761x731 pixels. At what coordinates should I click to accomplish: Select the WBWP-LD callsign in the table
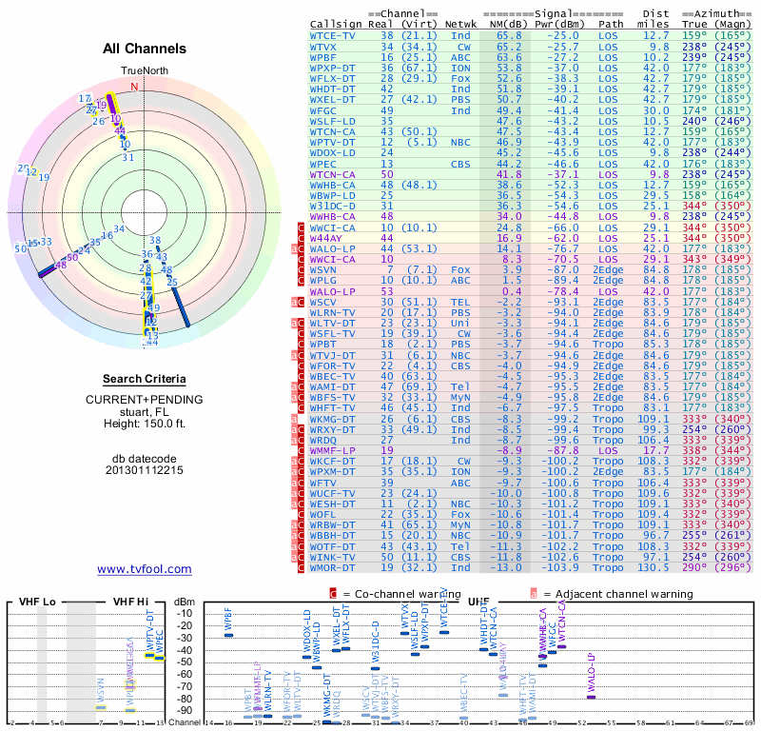(x=332, y=196)
